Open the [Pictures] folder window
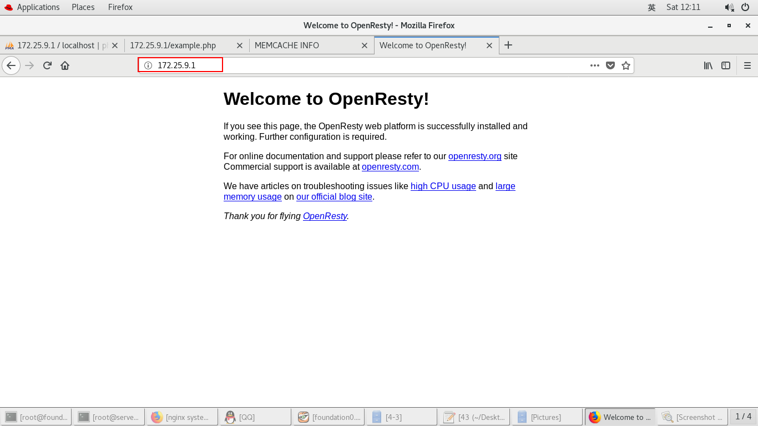The height and width of the screenshot is (426, 758). (x=547, y=417)
